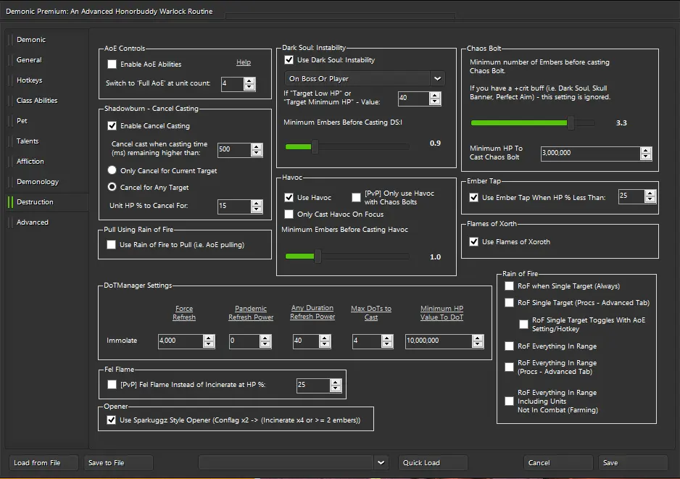The image size is (680, 479).
Task: Adjust Minimum Embers Before Casting Havoc slider
Action: pyautogui.click(x=318, y=257)
